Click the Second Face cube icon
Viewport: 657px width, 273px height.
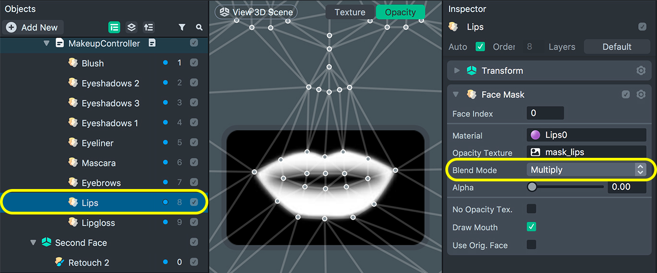click(47, 242)
